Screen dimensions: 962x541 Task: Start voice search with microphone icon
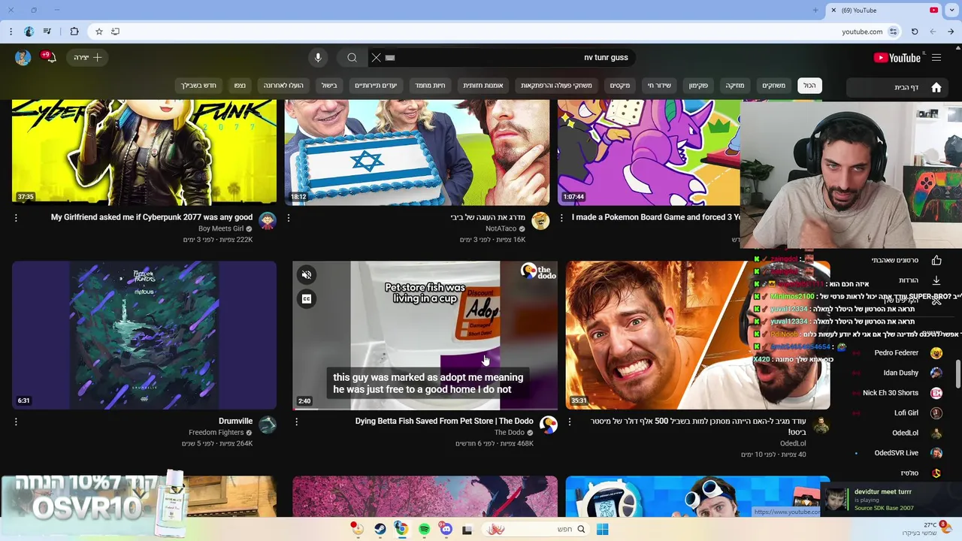(318, 58)
